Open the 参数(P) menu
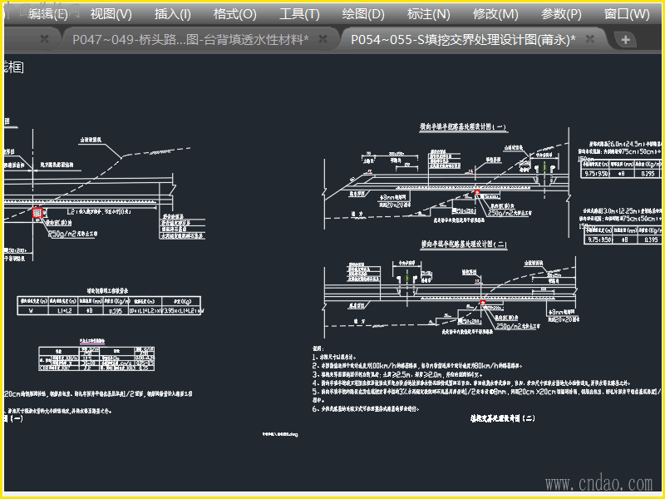665x499 pixels. tap(561, 14)
